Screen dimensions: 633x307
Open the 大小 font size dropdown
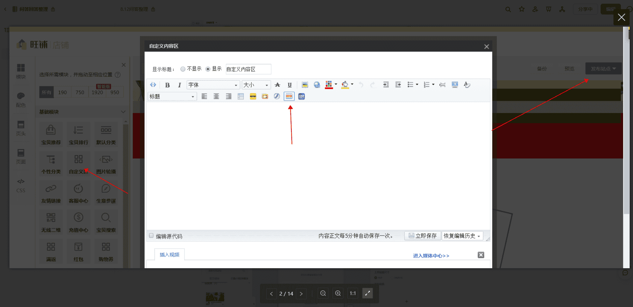pyautogui.click(x=256, y=85)
